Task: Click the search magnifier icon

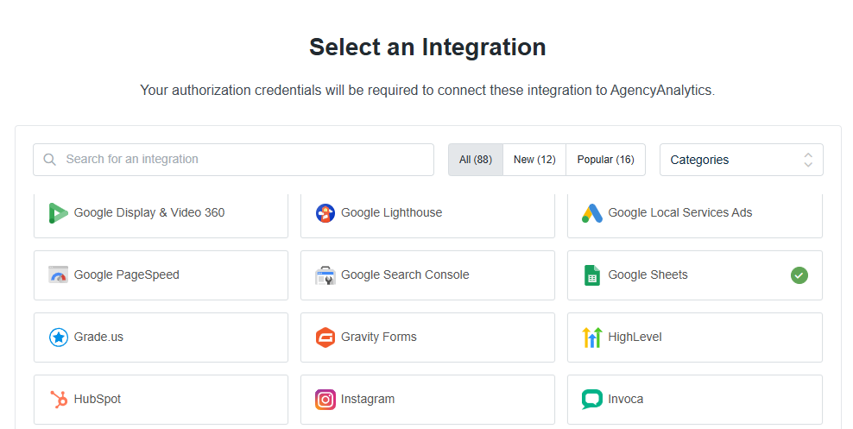Action: tap(49, 160)
